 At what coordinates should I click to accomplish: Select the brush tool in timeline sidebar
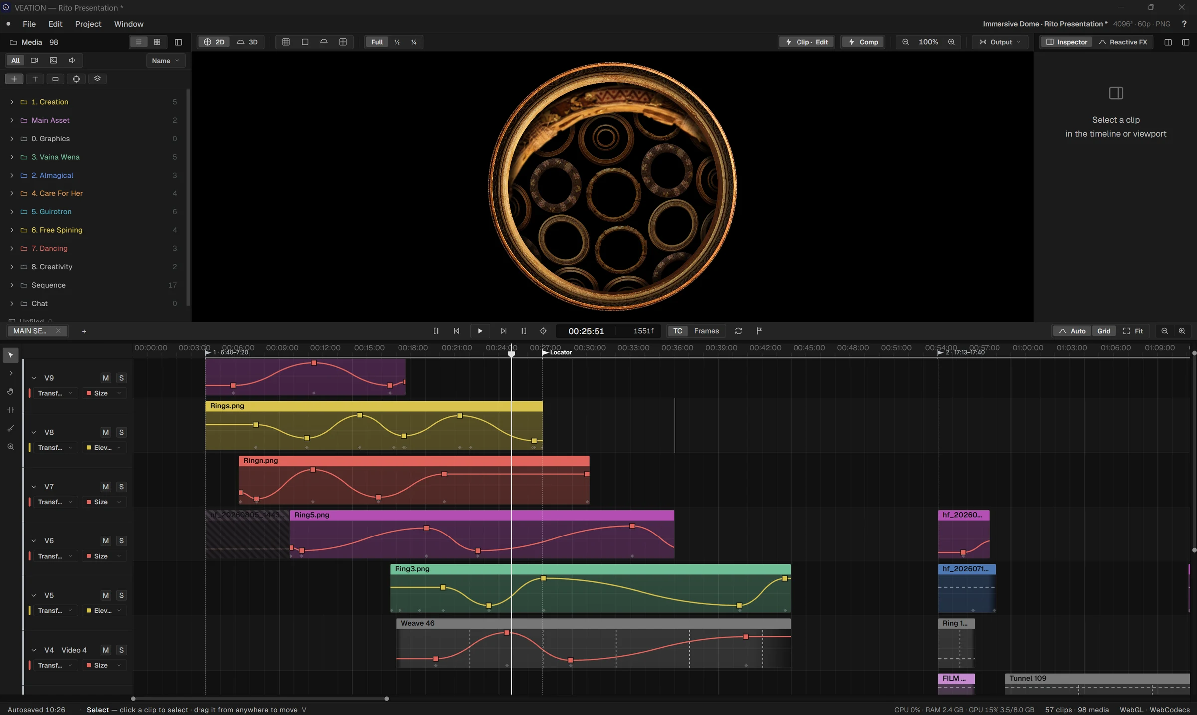tap(11, 428)
